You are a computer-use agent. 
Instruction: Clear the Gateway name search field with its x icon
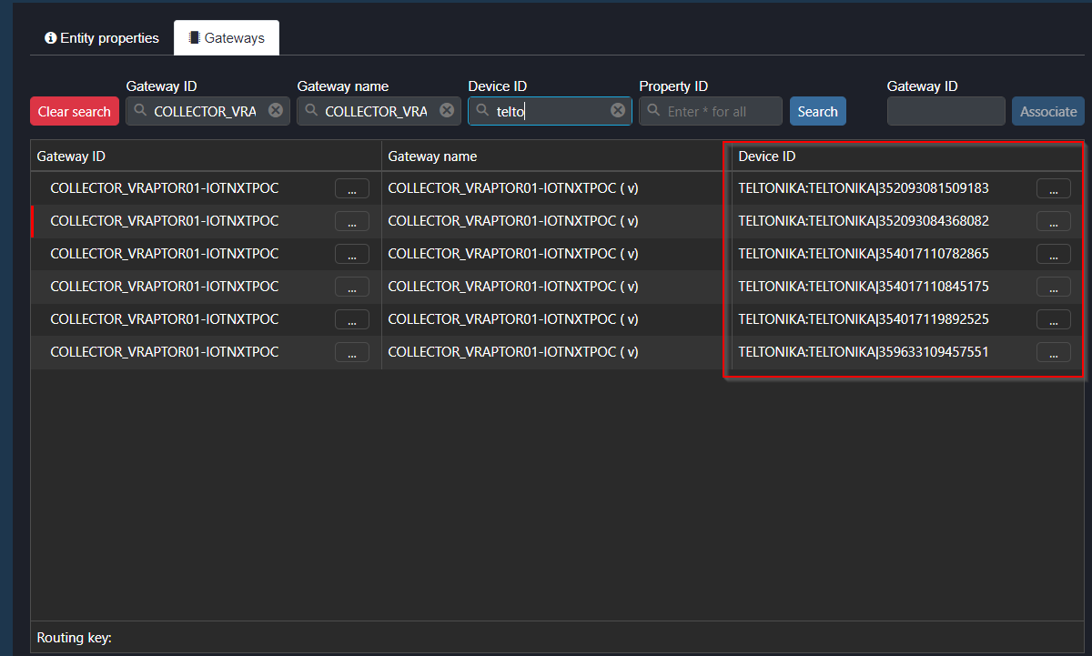447,110
